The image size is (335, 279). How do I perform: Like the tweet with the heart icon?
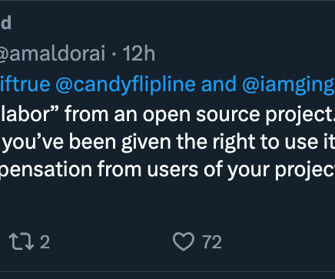coord(184,241)
